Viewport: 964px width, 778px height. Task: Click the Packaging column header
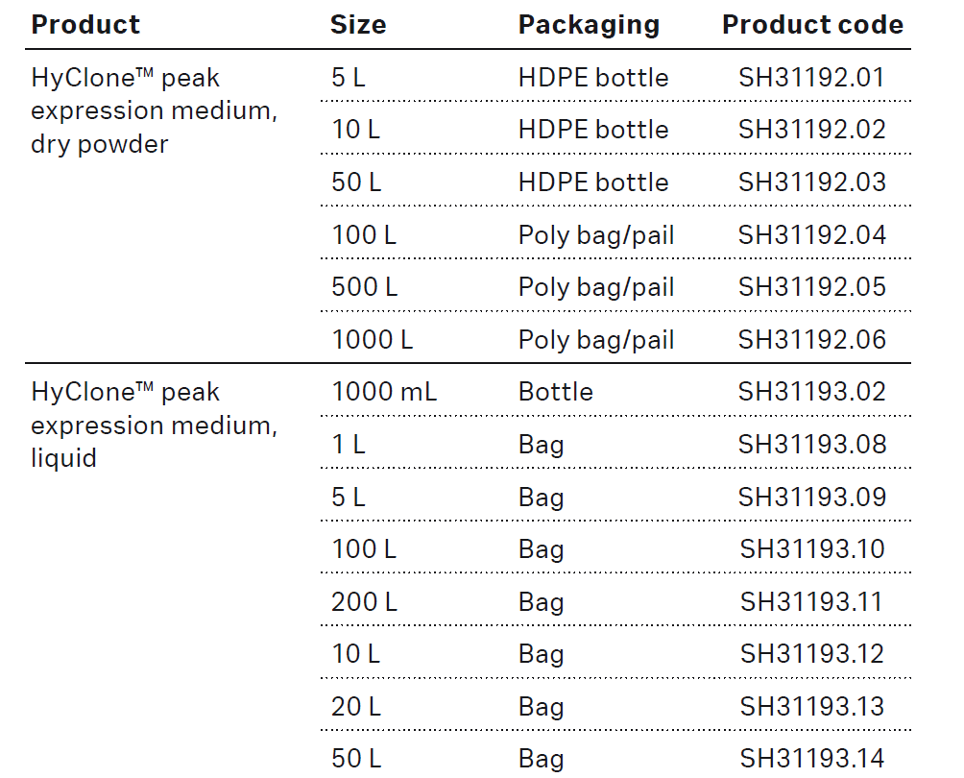click(589, 25)
